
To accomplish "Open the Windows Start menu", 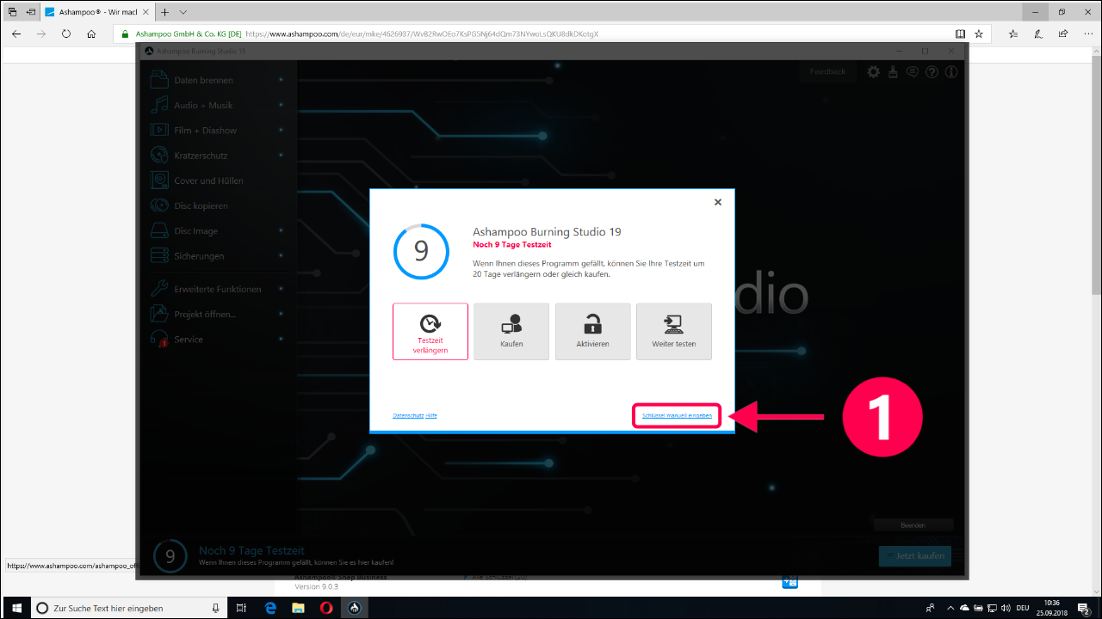I will 15,608.
